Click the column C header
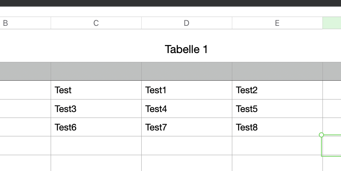Image resolution: width=341 pixels, height=171 pixels. pyautogui.click(x=96, y=23)
